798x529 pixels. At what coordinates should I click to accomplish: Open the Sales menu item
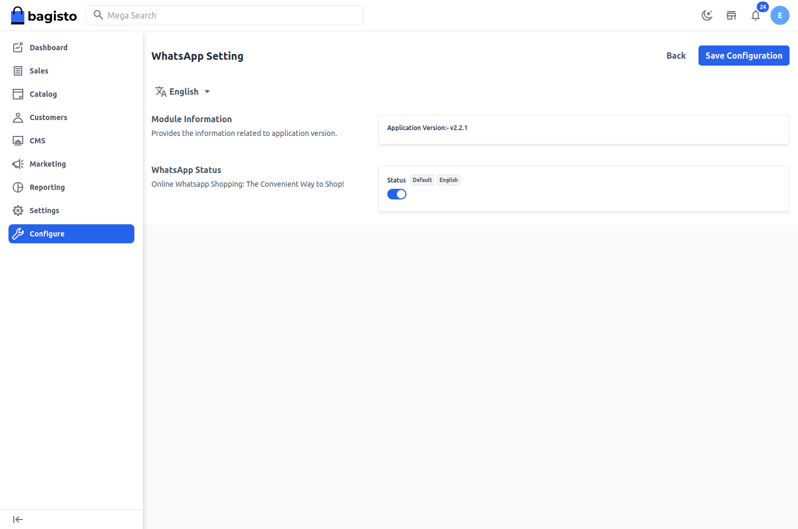(x=71, y=71)
